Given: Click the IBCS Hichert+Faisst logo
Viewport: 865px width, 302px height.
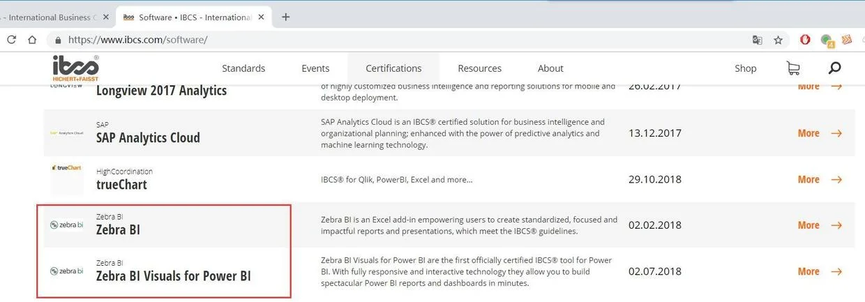Looking at the screenshot, I should (75, 68).
